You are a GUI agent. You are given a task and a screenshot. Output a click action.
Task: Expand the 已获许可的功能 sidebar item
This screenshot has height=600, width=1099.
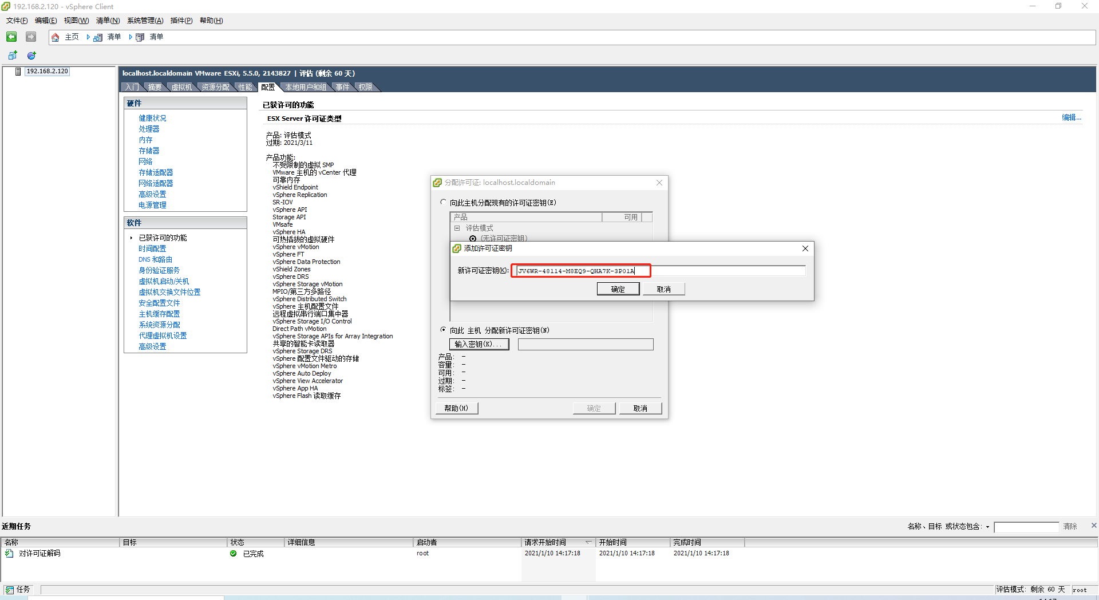point(132,238)
